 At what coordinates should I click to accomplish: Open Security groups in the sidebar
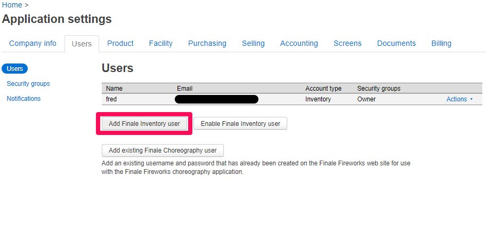coord(28,84)
